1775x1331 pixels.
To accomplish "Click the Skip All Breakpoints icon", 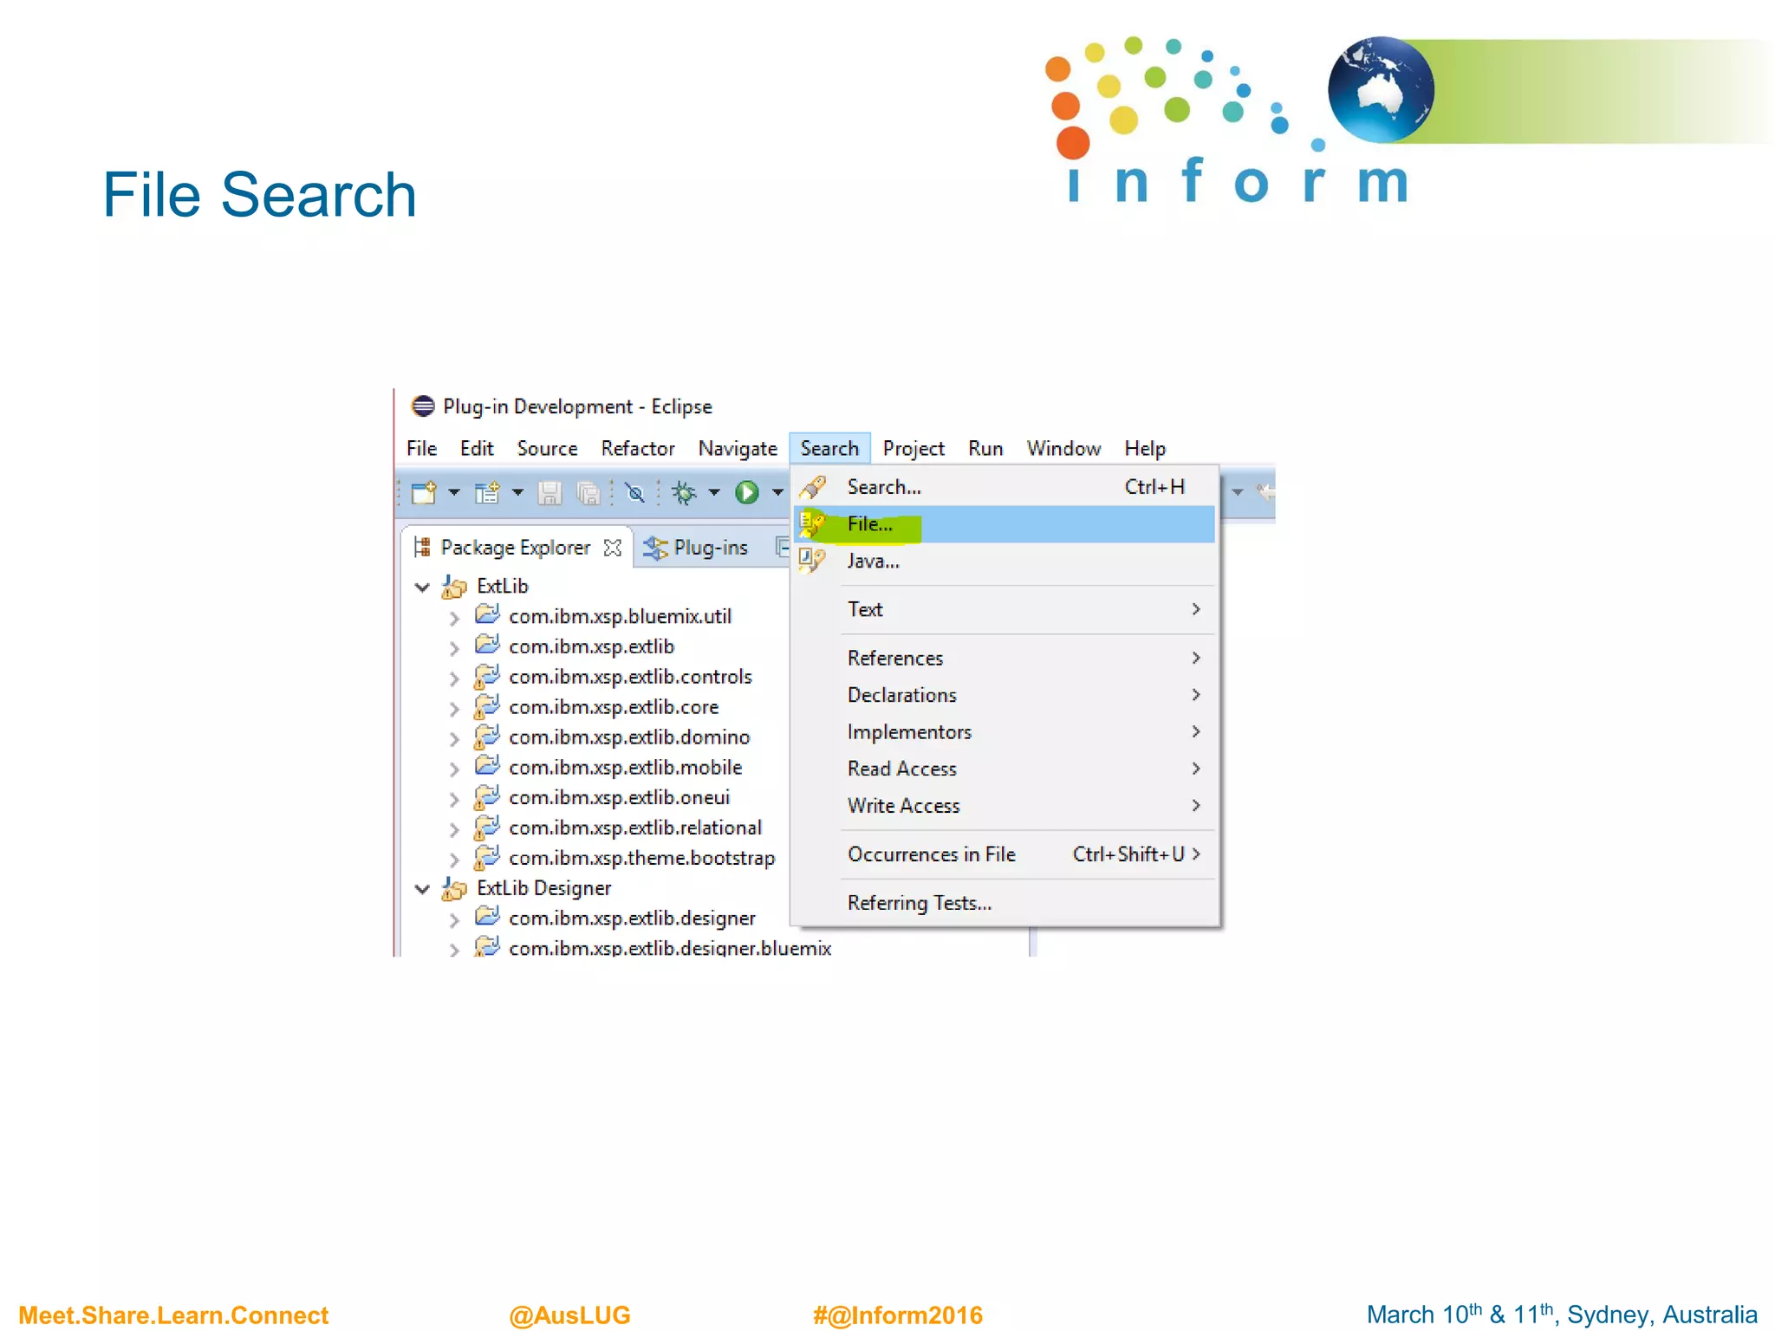I will 635,493.
